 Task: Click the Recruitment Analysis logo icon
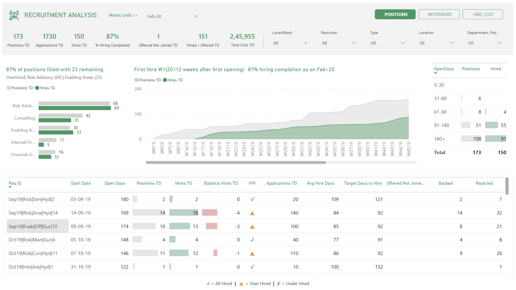tap(14, 15)
